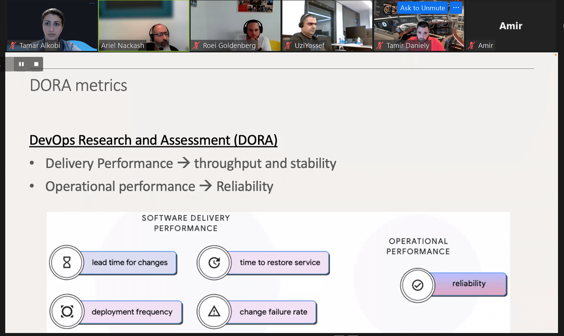Select Tamar Alkobi's video thumbnail
This screenshot has width=564, height=336.
pyautogui.click(x=52, y=25)
